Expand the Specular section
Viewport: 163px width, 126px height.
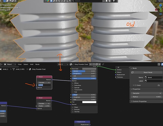tap(73, 88)
